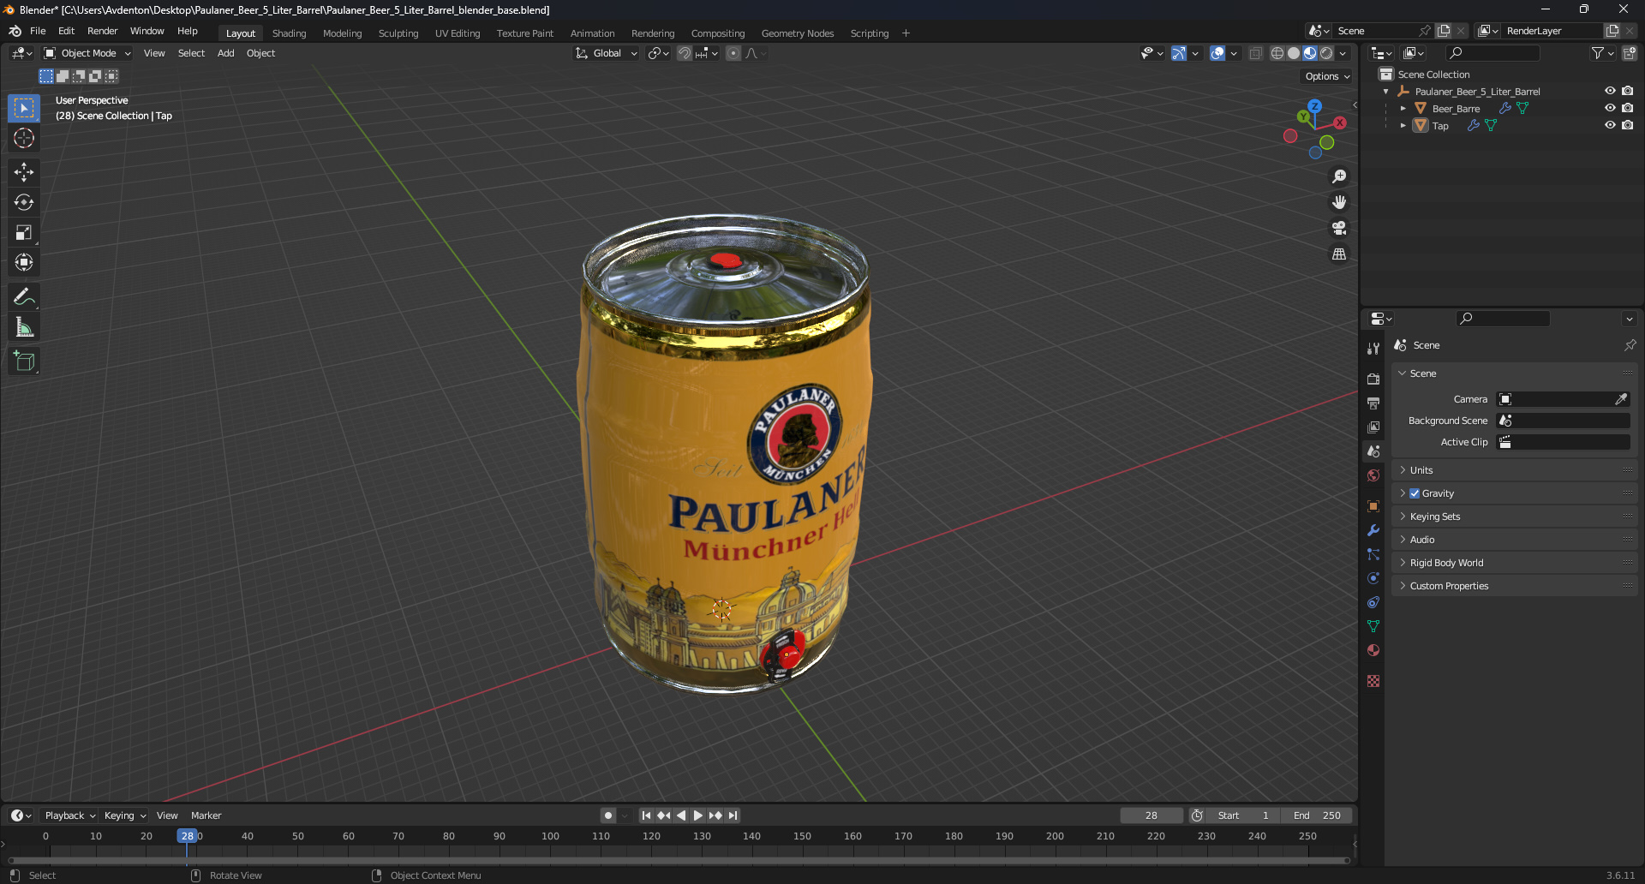Click the viewport zoom magnifier icon

1339,176
